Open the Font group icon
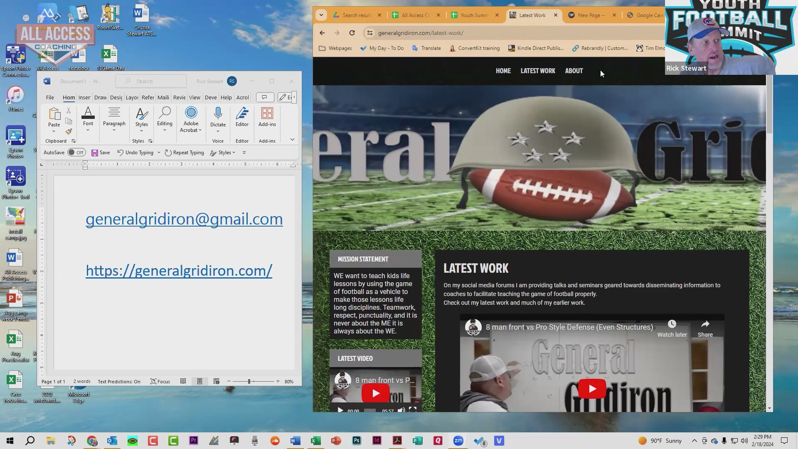This screenshot has height=449, width=798. point(88,113)
